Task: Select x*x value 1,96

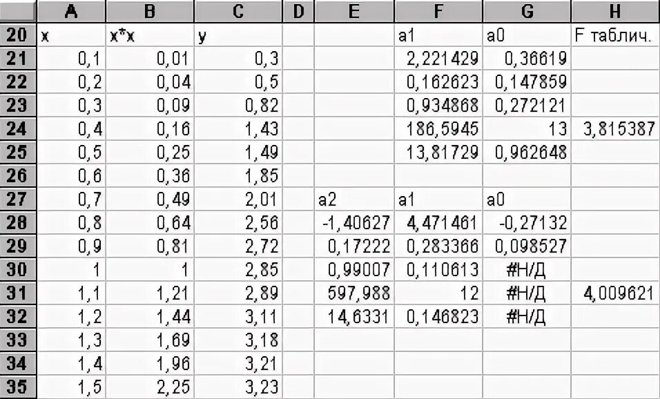Action: [x=150, y=363]
